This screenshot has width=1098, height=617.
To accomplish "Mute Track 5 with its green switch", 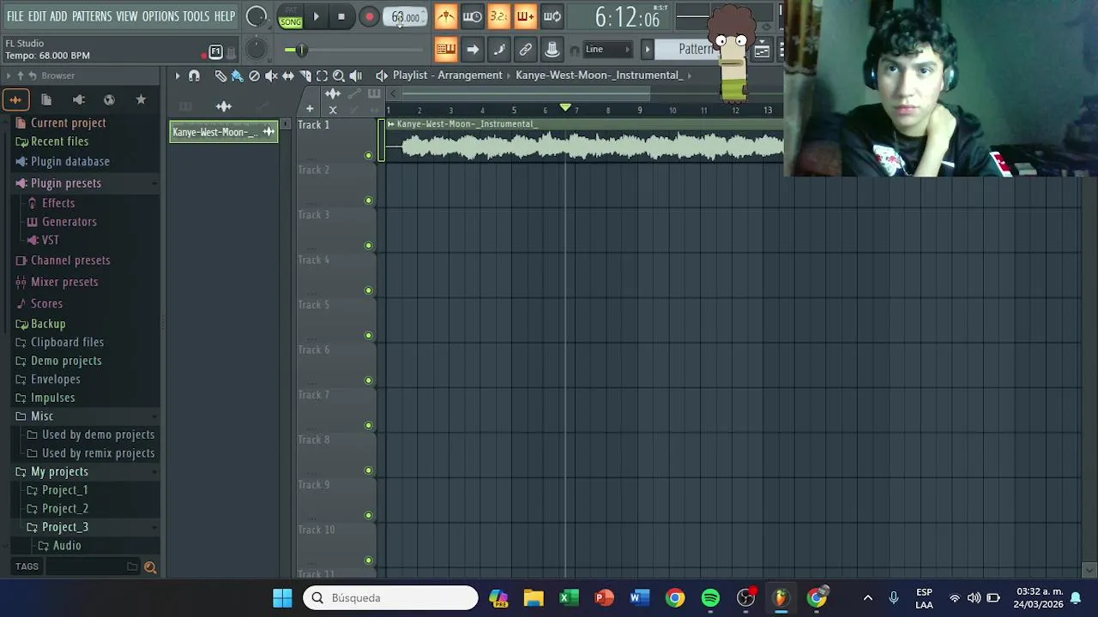I will click(x=369, y=335).
